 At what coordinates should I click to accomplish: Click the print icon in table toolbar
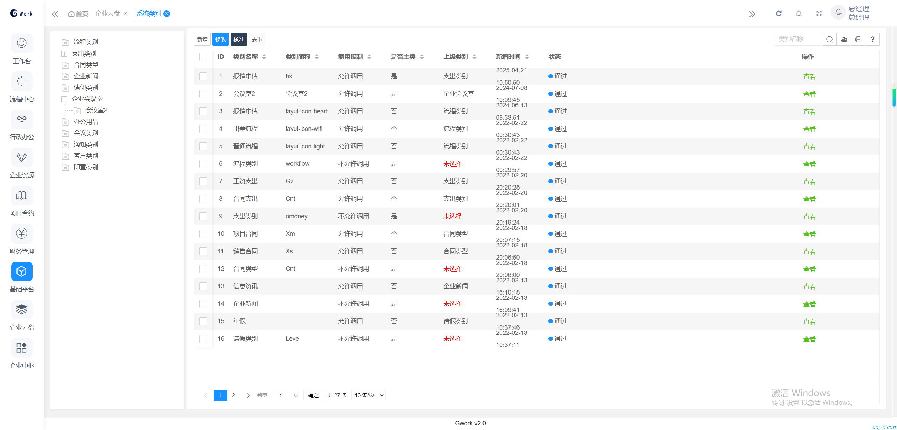858,40
